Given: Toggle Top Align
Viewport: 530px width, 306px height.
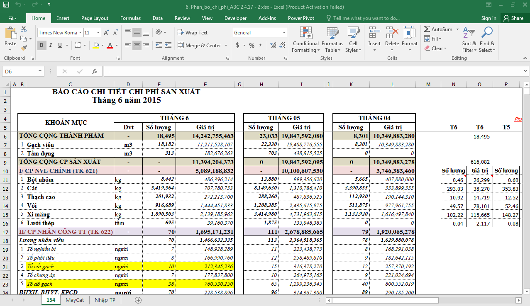Looking at the screenshot, I should [x=128, y=32].
